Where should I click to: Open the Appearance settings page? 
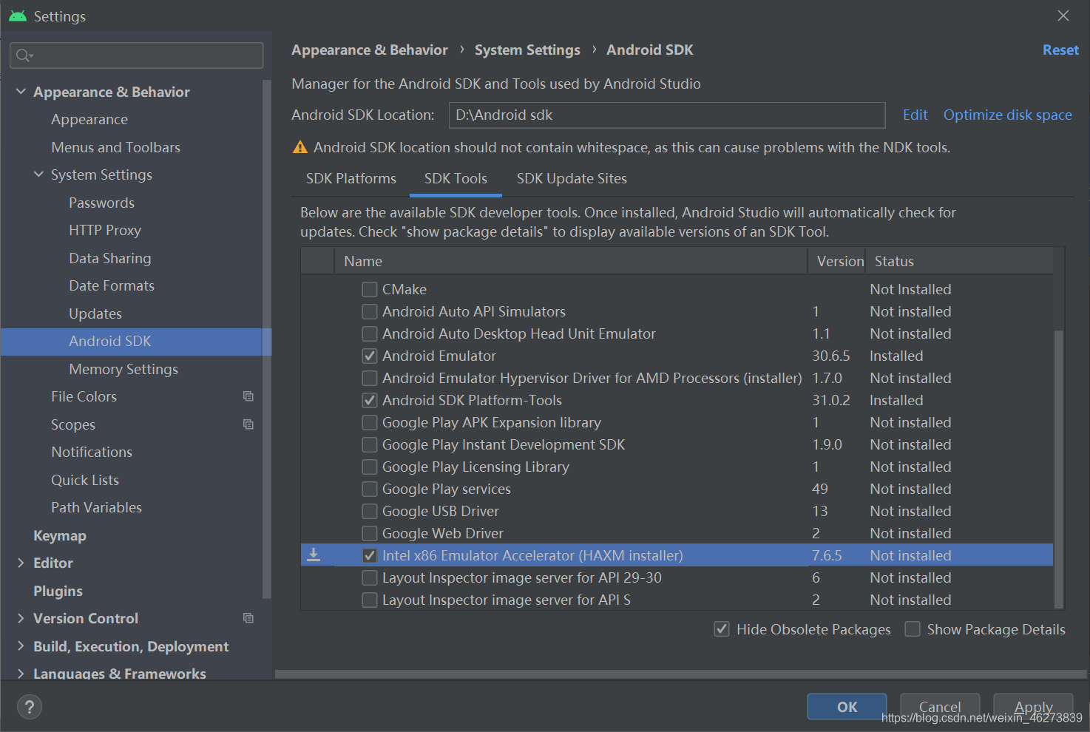coord(89,120)
